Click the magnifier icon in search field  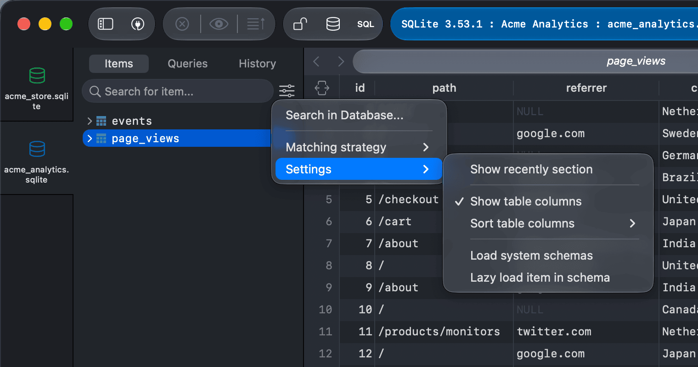tap(95, 92)
